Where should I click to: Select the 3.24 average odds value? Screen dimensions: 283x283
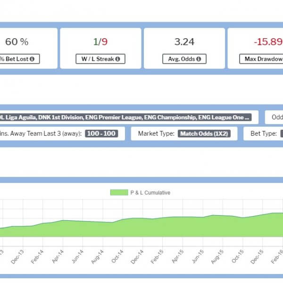[184, 42]
